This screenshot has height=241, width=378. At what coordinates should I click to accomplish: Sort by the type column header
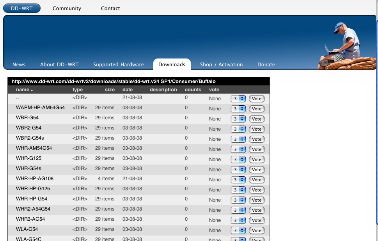pos(78,90)
